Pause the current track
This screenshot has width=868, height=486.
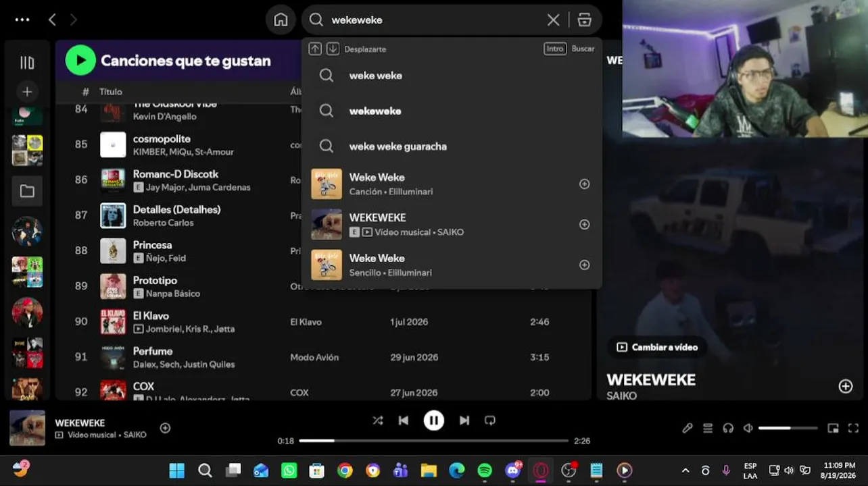[434, 421]
